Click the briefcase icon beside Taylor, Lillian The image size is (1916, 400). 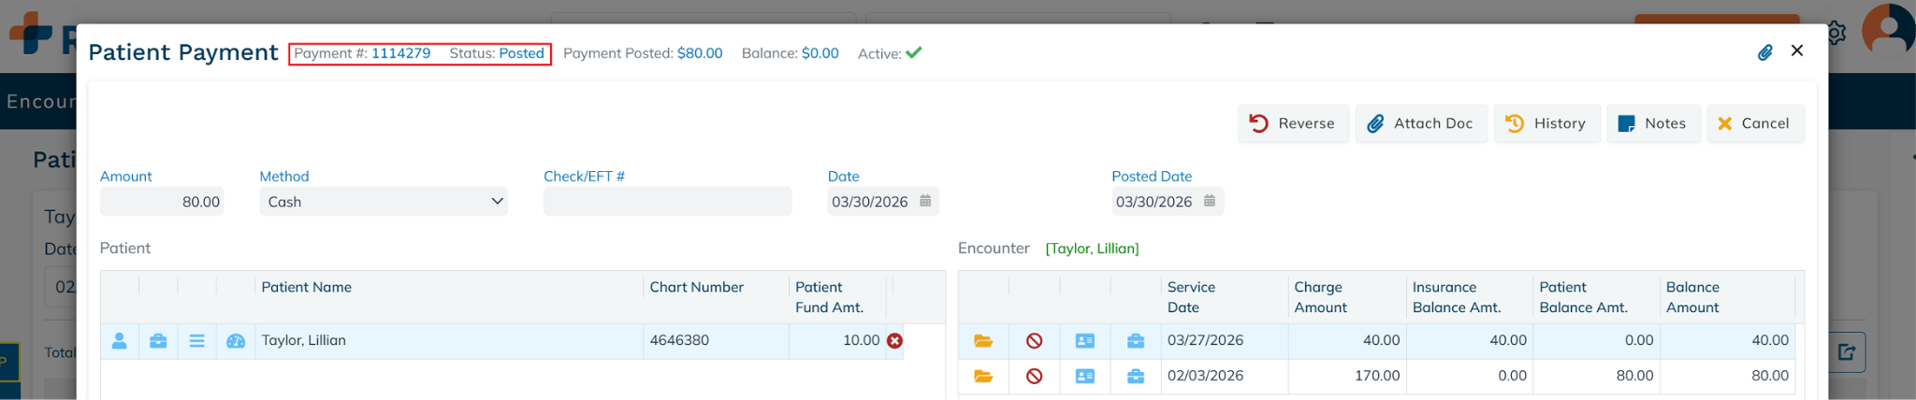(158, 341)
